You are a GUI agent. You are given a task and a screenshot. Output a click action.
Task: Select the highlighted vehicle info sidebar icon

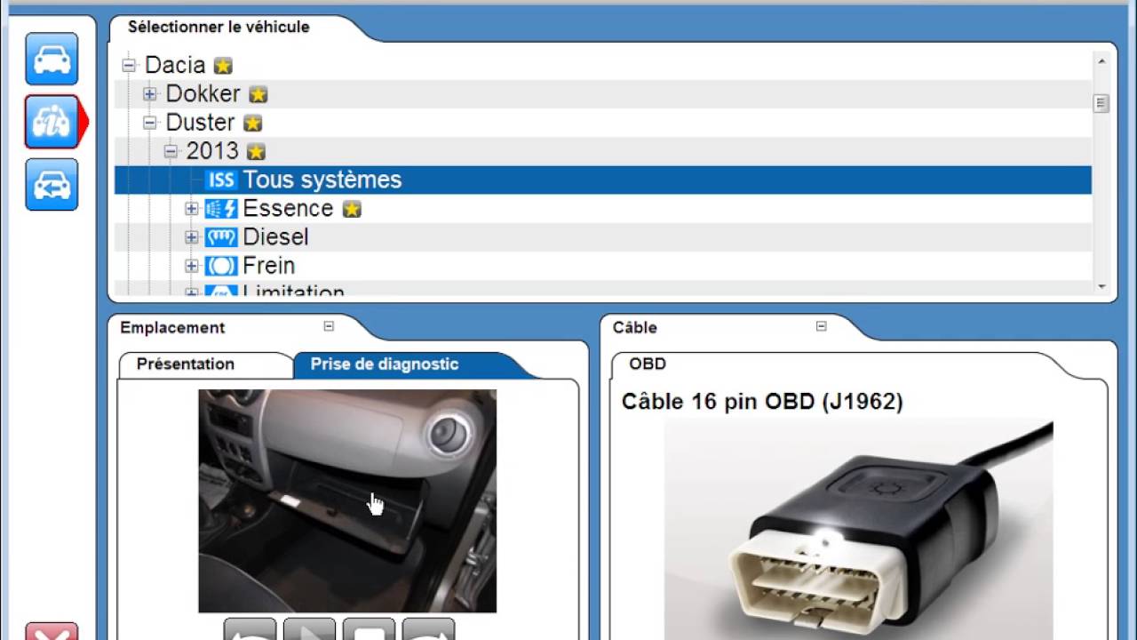[52, 121]
